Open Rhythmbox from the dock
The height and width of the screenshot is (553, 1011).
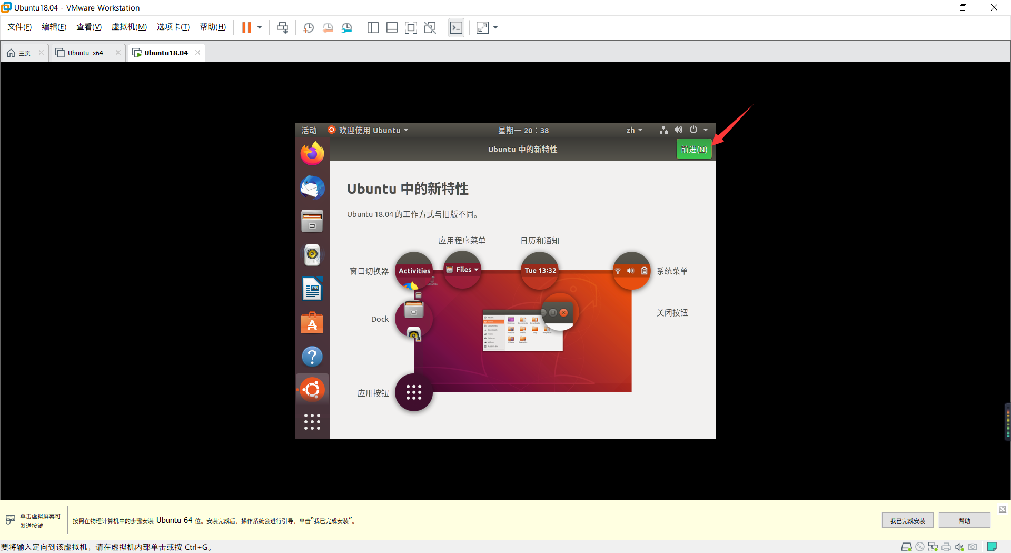[312, 255]
